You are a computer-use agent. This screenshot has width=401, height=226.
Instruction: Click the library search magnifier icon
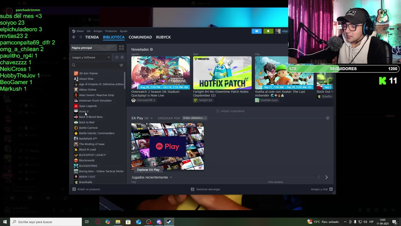pyautogui.click(x=74, y=65)
